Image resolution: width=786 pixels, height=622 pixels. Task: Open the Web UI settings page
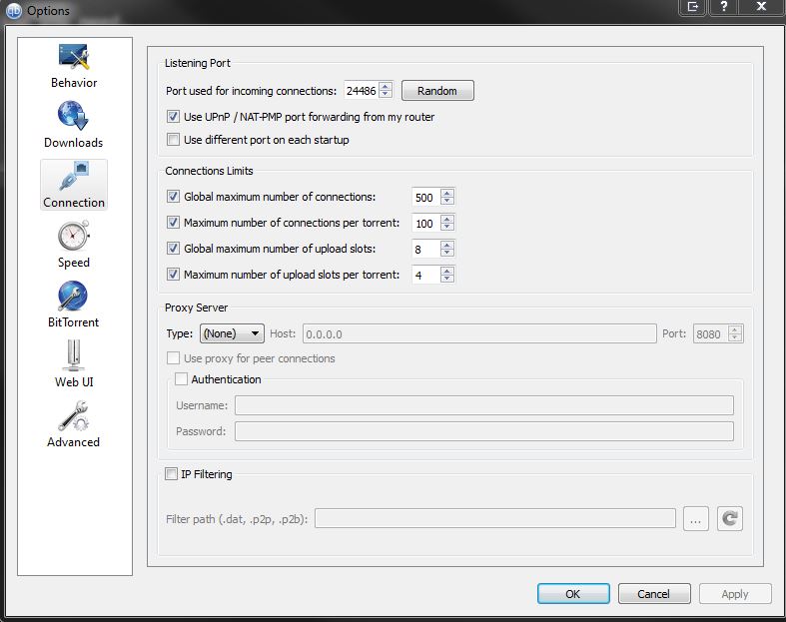coord(74,363)
